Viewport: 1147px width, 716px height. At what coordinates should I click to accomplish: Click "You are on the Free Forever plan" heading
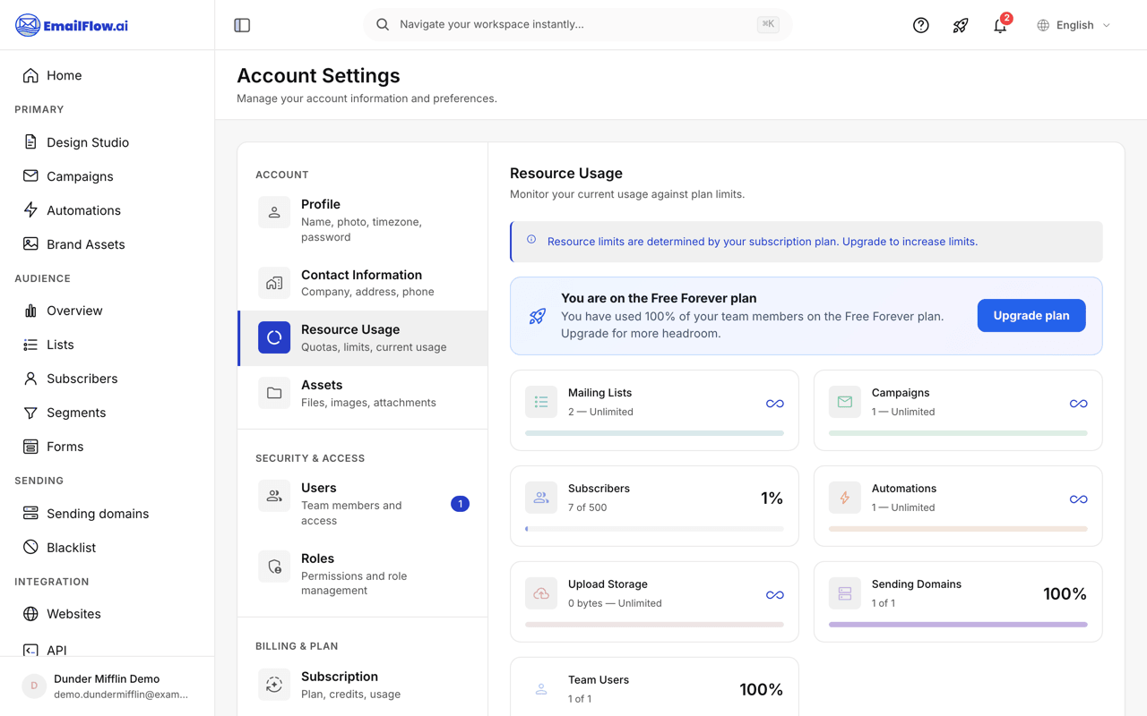coord(659,298)
